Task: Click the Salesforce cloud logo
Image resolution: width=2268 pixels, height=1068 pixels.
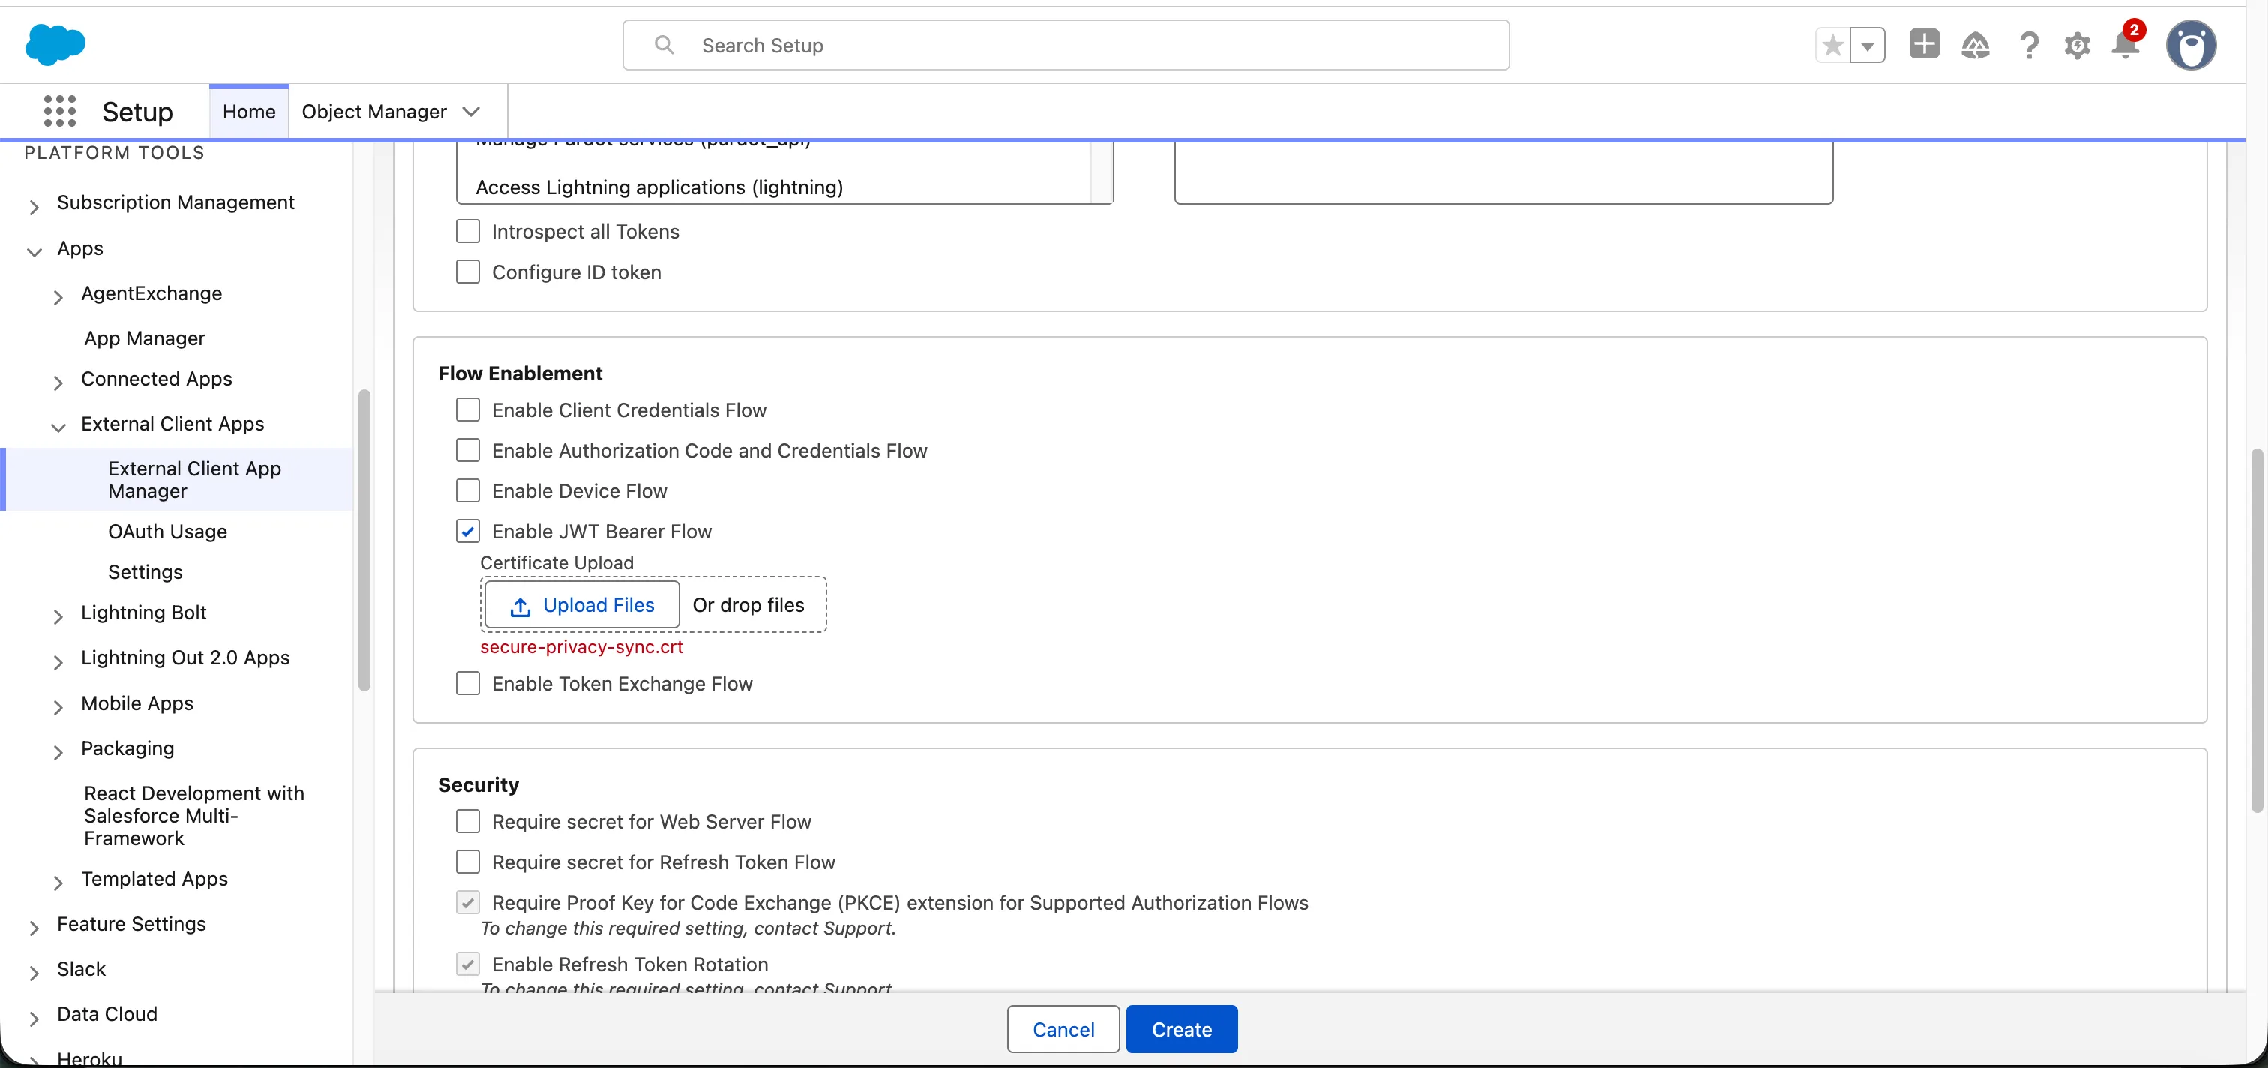Action: point(55,45)
